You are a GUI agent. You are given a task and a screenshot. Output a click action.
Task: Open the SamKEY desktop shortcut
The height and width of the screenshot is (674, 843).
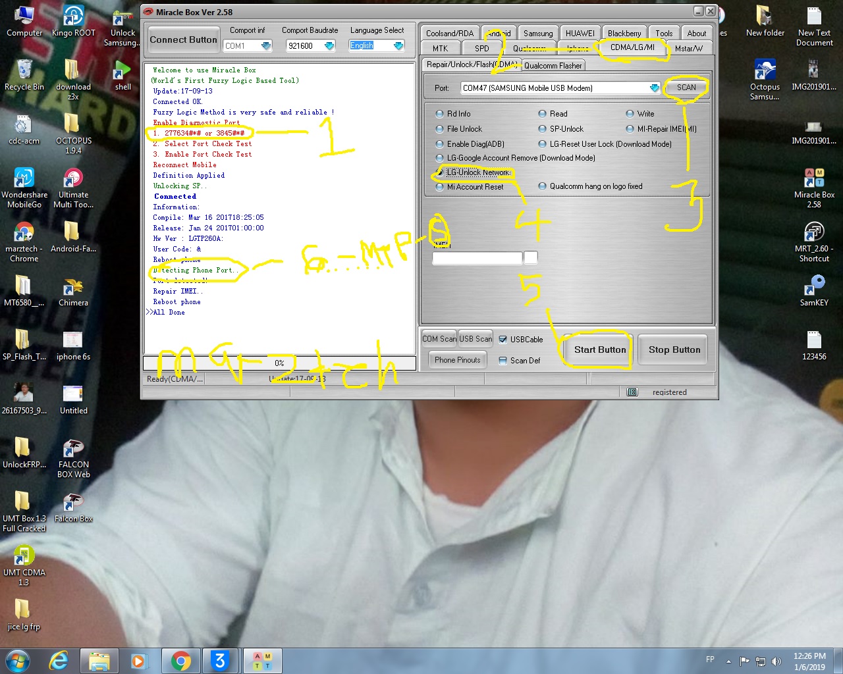pyautogui.click(x=814, y=291)
